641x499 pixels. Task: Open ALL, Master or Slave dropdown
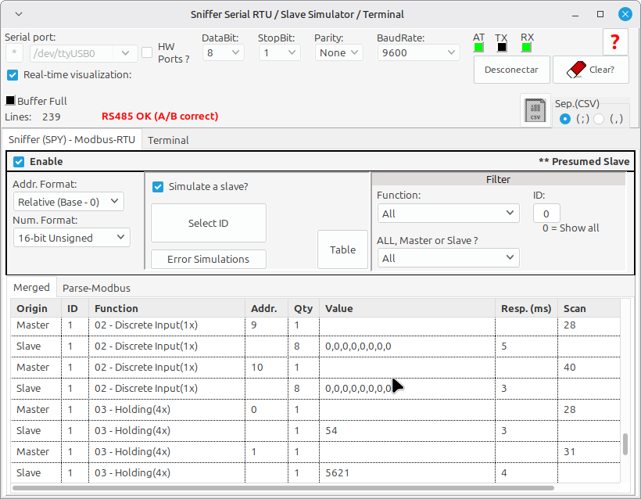tap(449, 258)
